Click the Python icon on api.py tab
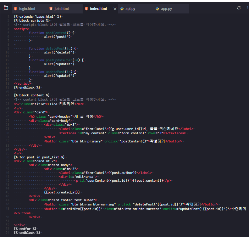249x237 pixels. point(122,9)
